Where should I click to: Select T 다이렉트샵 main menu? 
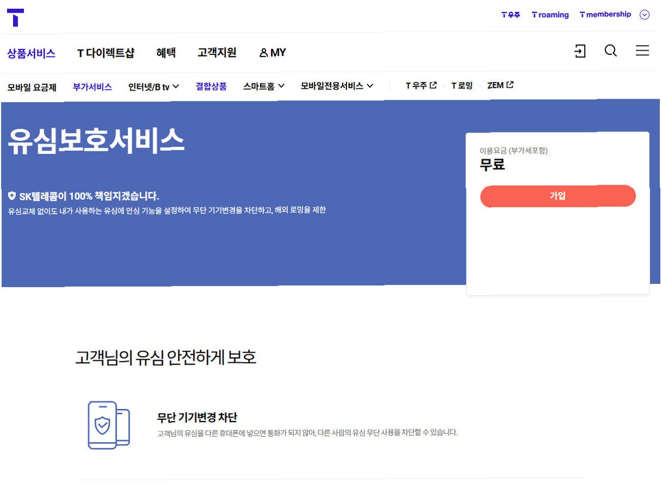(x=106, y=53)
